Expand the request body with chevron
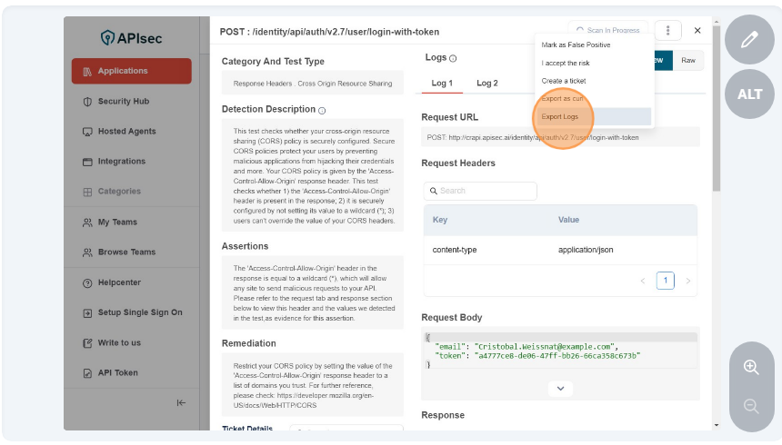Viewport: 782px width, 445px height. point(560,388)
